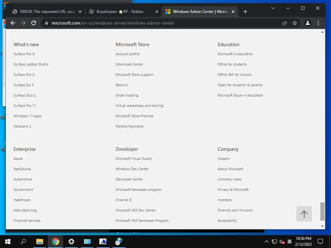Click the Order tracking link
Screen dimensions: 331x248
pyautogui.click(x=127, y=95)
